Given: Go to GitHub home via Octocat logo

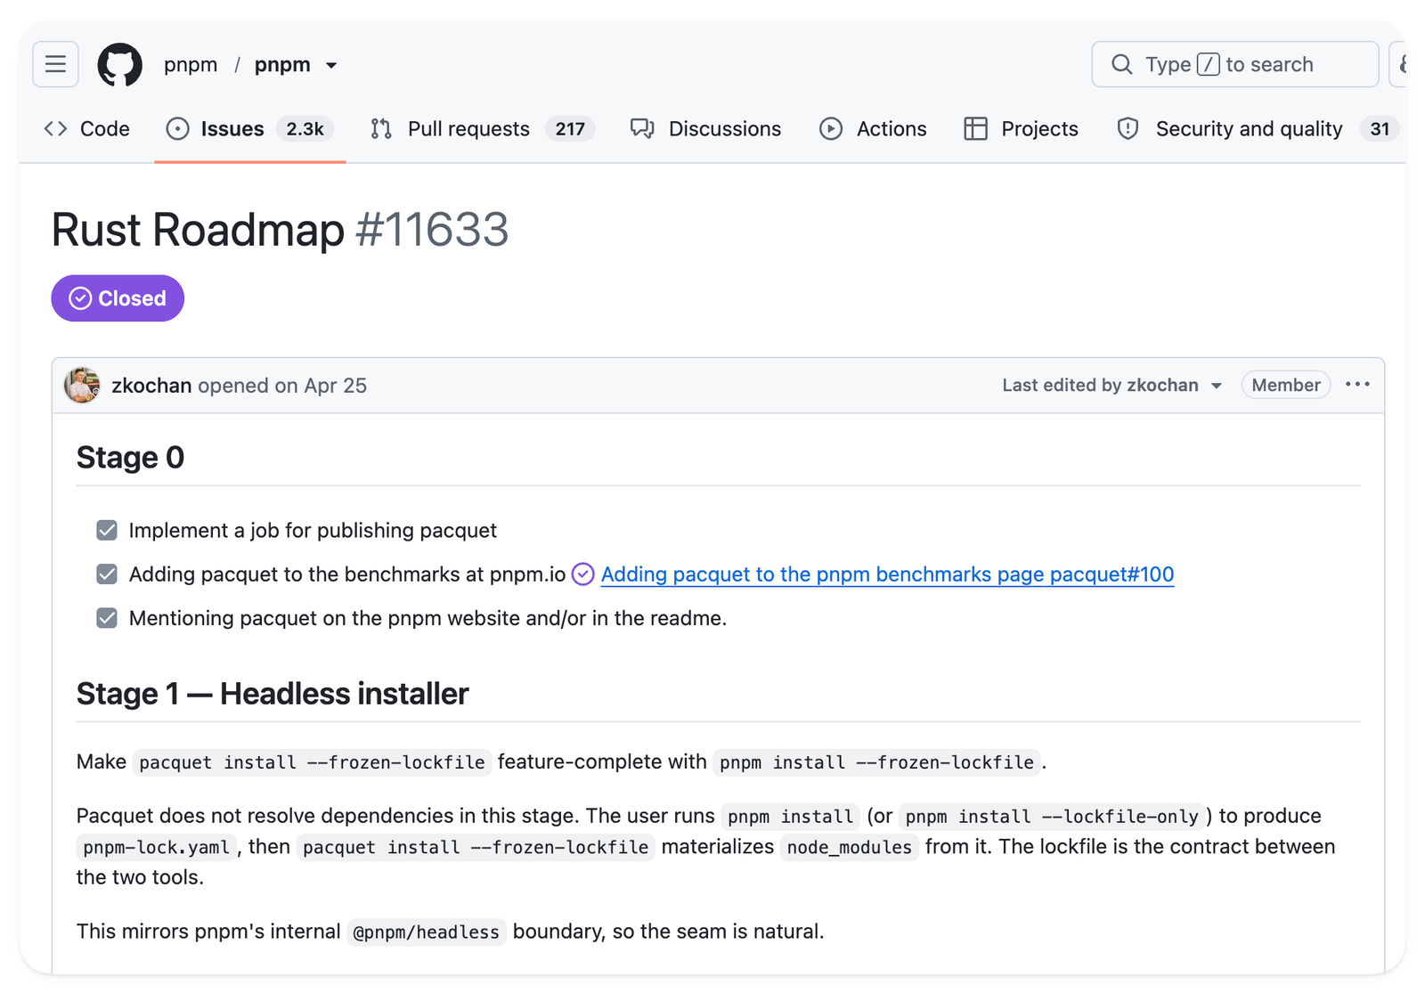Looking at the screenshot, I should (119, 64).
